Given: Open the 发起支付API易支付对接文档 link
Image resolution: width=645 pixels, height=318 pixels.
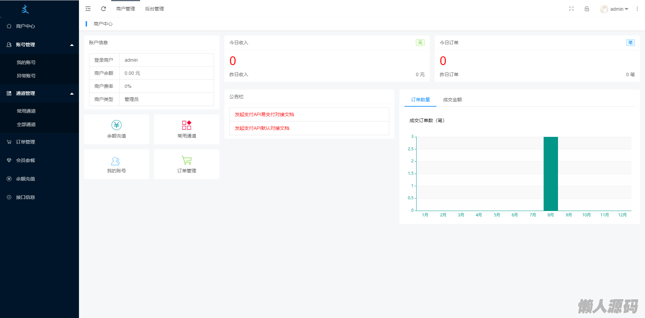Looking at the screenshot, I should coord(264,114).
